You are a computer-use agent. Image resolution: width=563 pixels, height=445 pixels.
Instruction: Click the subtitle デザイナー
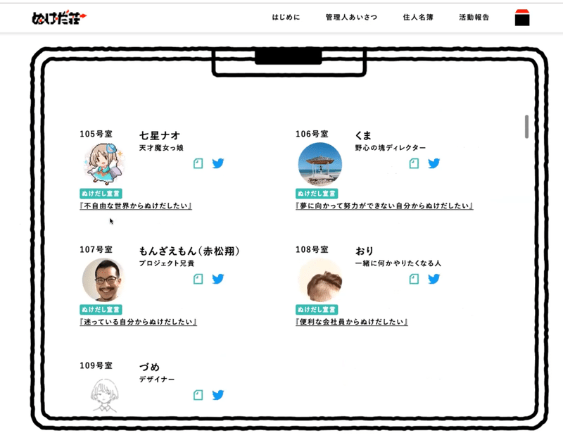click(157, 380)
